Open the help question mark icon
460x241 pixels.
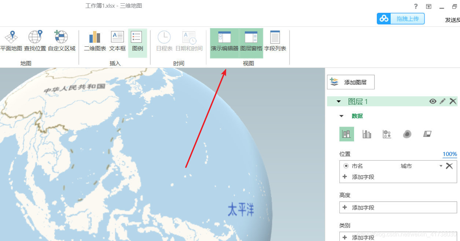[x=416, y=6]
